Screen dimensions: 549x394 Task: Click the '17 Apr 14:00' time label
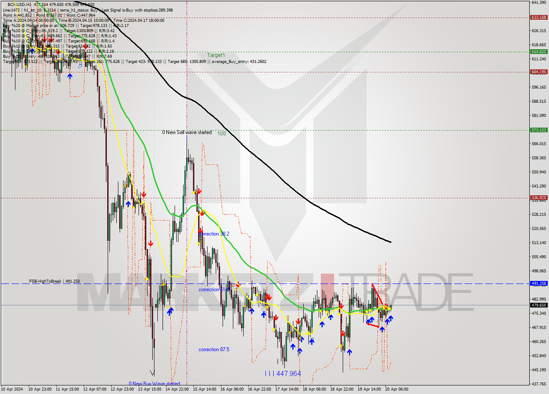coord(287,389)
